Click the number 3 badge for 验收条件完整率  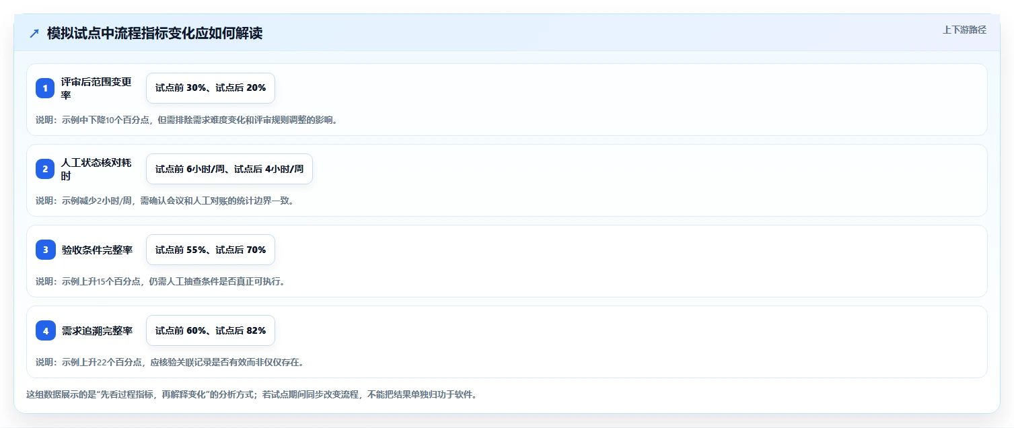click(45, 250)
